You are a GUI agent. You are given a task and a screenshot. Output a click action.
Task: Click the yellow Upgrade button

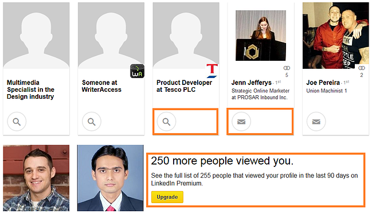click(x=167, y=197)
